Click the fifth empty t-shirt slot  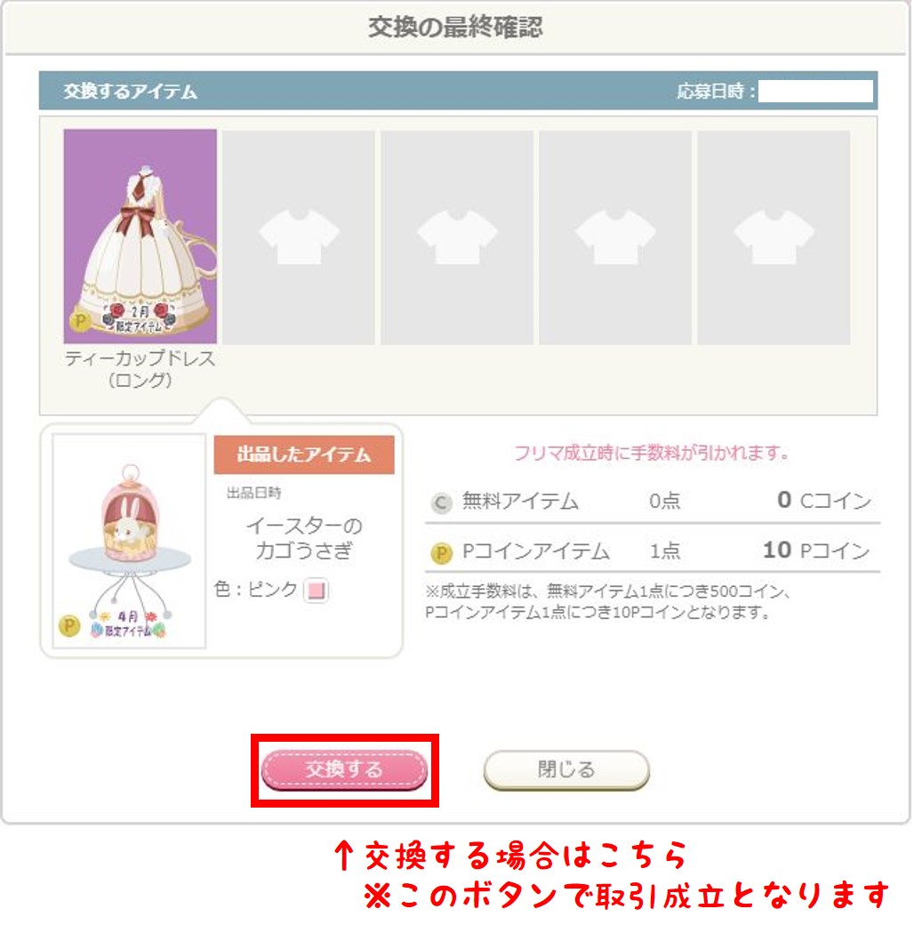click(774, 237)
